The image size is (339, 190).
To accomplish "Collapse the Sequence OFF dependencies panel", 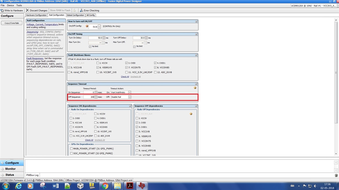I will click(x=197, y=106).
